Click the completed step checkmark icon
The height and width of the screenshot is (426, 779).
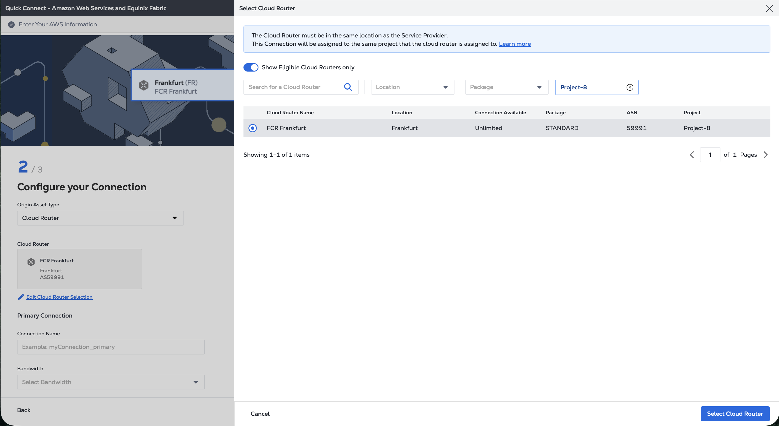pyautogui.click(x=11, y=24)
